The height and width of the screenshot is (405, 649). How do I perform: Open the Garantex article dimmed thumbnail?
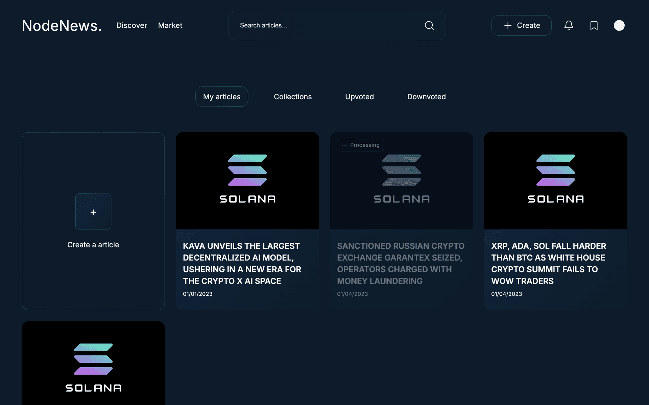tap(402, 181)
